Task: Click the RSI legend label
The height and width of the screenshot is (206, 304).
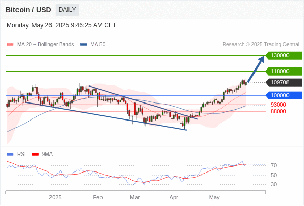Action: pyautogui.click(x=21, y=154)
